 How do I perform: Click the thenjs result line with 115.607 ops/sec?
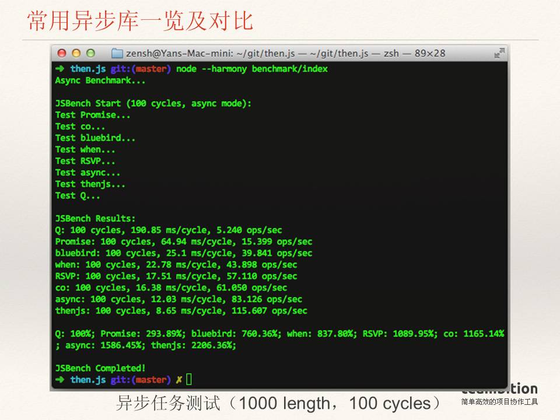pyautogui.click(x=181, y=311)
